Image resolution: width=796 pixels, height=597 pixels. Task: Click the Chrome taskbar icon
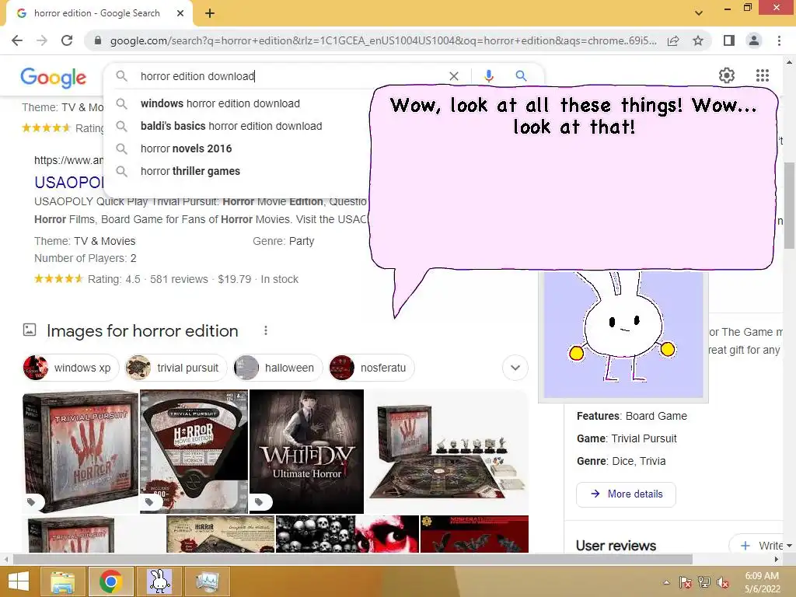[x=110, y=581]
